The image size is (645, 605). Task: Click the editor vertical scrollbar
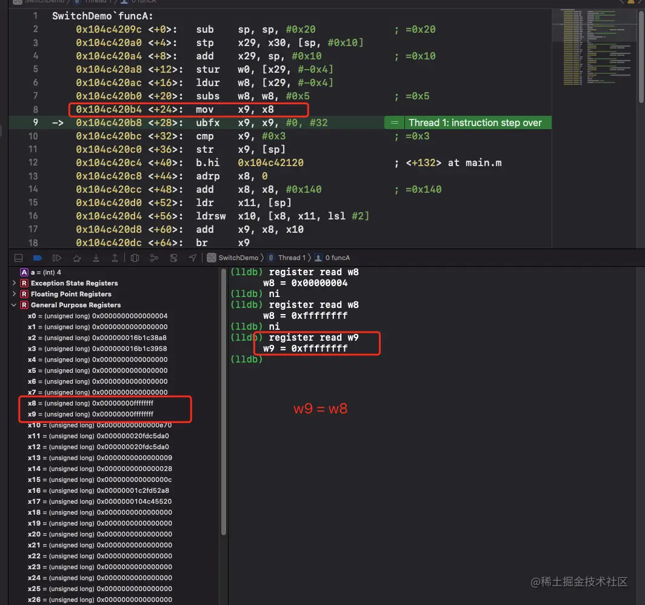coord(641,58)
